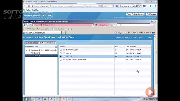Image resolution: width=180 pixels, height=101 pixels.
Task: Open the IE Help question icon
Action: tap(153, 33)
